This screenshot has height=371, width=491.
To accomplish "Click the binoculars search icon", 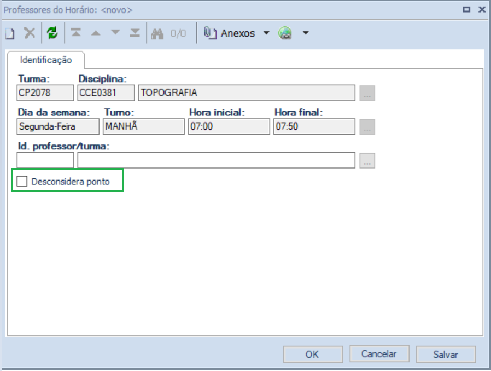I will tap(157, 33).
